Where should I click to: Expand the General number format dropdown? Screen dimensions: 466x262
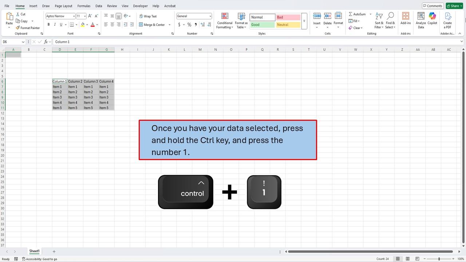point(210,16)
